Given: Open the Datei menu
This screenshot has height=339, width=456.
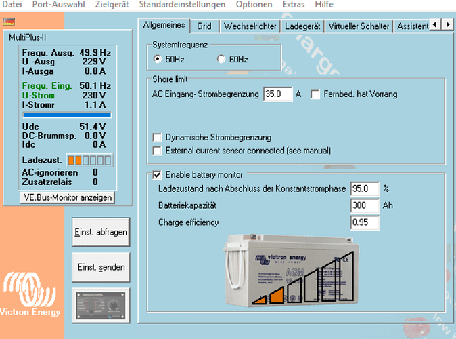Looking at the screenshot, I should 12,4.
